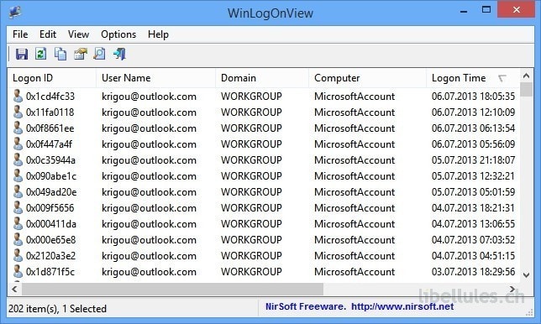Click user icon of row 0x049ad20e
The image size is (541, 324).
[18, 191]
